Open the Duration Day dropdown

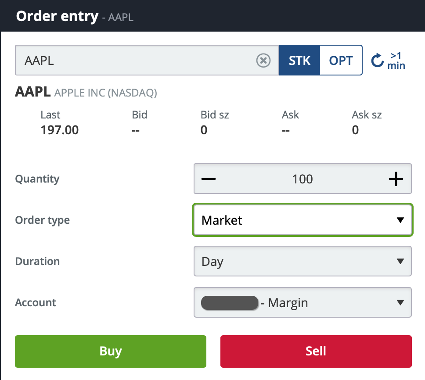303,261
